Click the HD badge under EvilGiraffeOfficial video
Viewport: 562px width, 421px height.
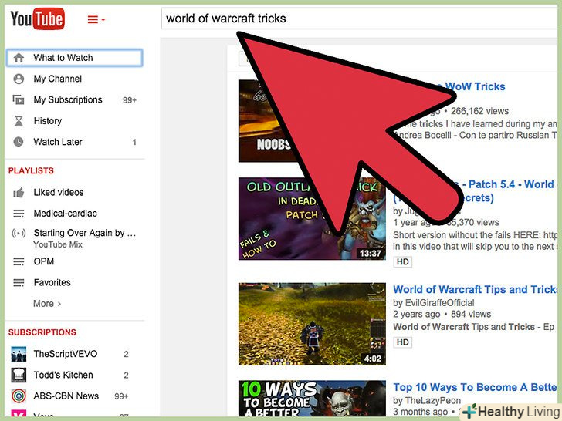tap(402, 342)
